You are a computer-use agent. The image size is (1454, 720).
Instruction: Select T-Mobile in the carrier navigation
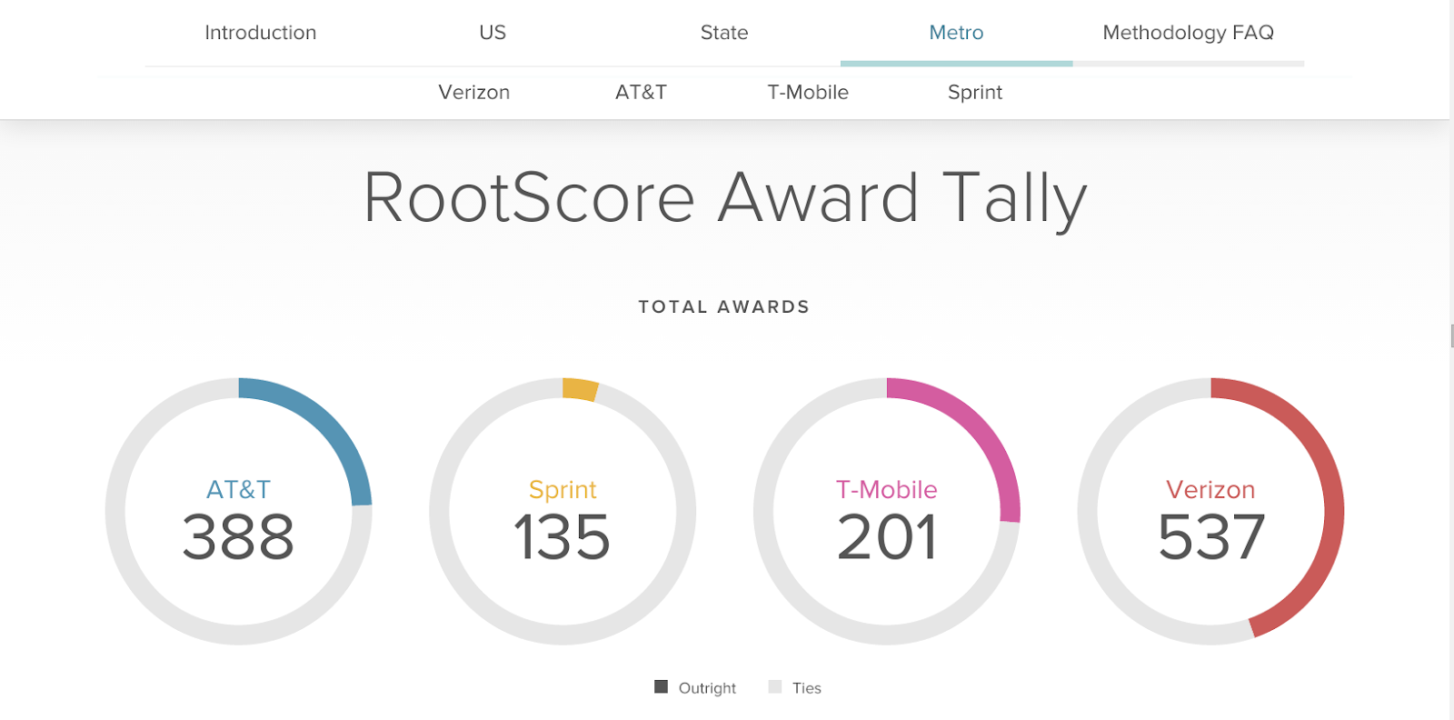[x=808, y=93]
